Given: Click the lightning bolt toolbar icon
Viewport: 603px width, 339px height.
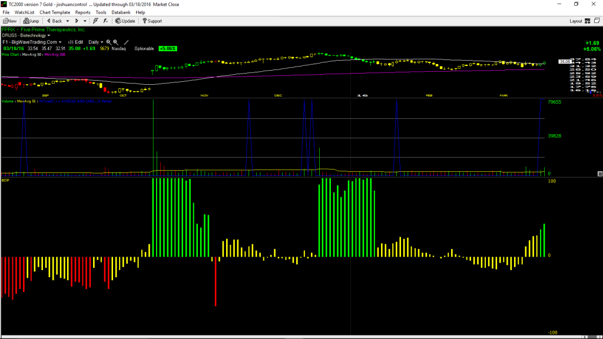Looking at the screenshot, I should 95,21.
